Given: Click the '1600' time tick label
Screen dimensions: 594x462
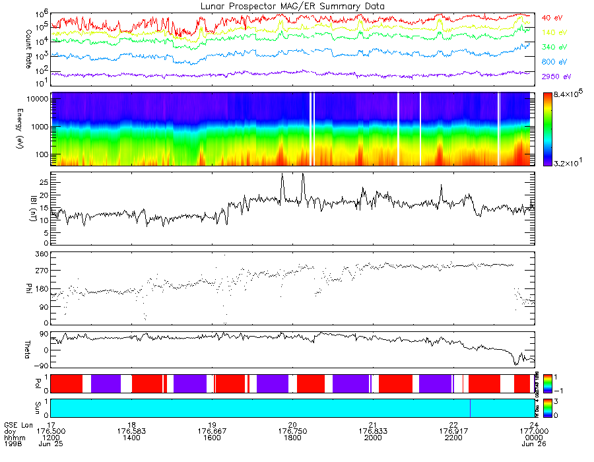Looking at the screenshot, I should 212,438.
